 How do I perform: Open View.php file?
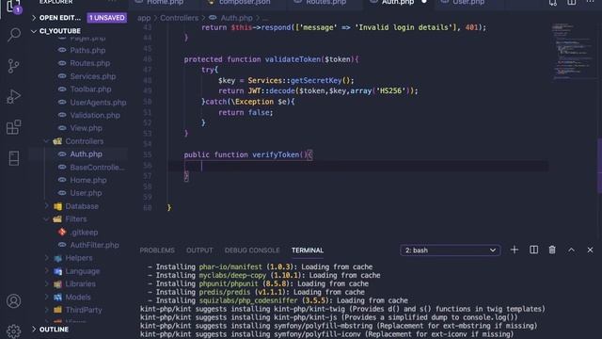[86, 128]
